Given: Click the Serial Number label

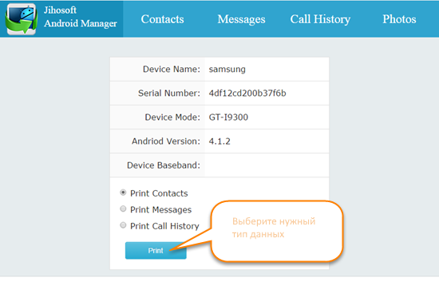Looking at the screenshot, I should 169,93.
